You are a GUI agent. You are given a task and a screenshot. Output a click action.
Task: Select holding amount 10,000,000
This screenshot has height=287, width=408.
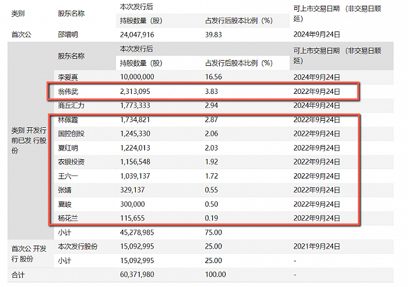(x=137, y=77)
